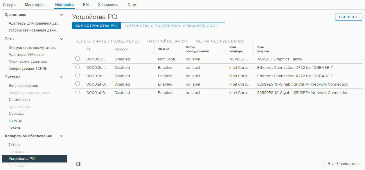Collapse the Система section chevron

tap(61, 77)
